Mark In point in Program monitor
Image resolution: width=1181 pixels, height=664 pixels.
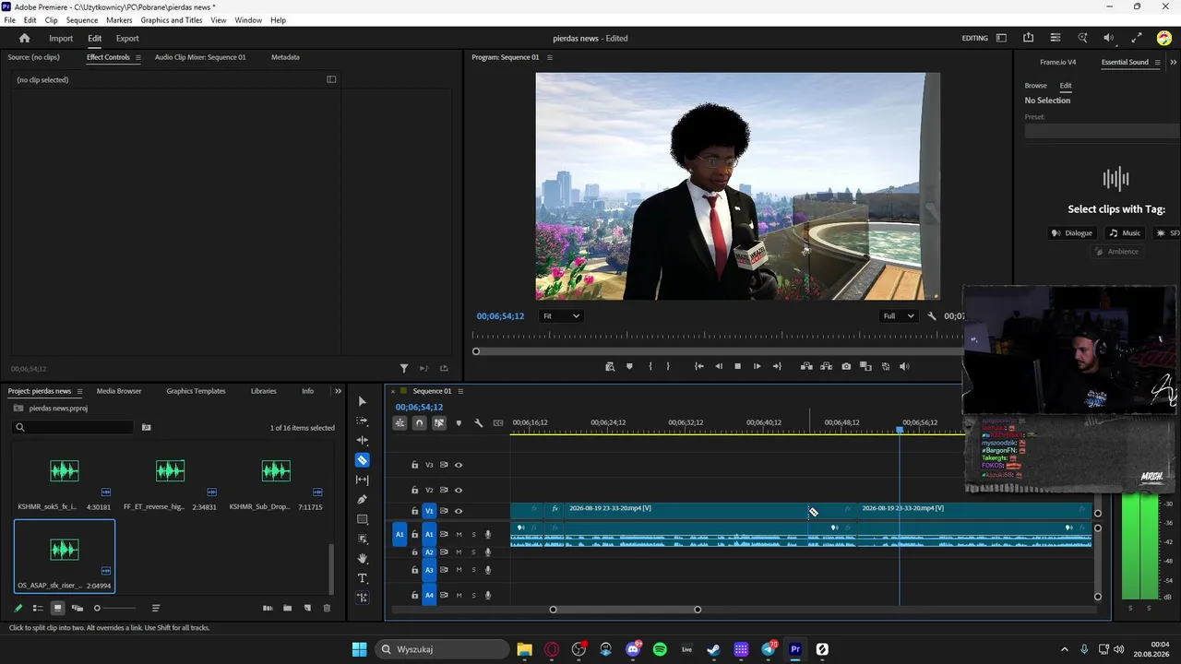point(650,366)
